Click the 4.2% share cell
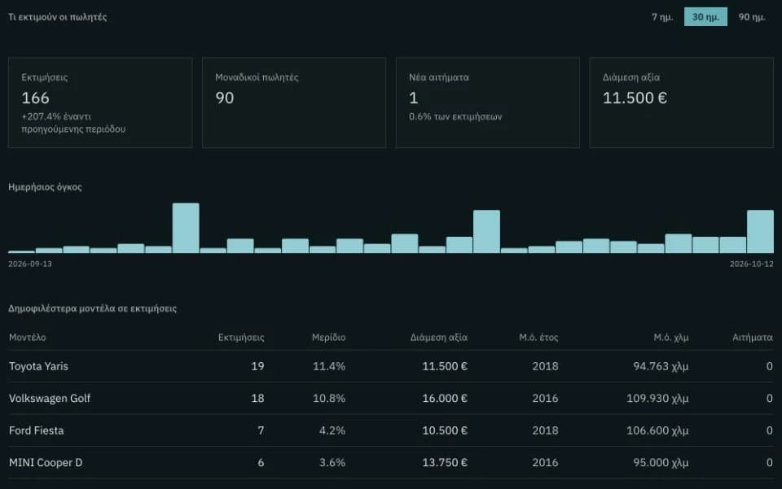This screenshot has width=782, height=489. click(332, 430)
